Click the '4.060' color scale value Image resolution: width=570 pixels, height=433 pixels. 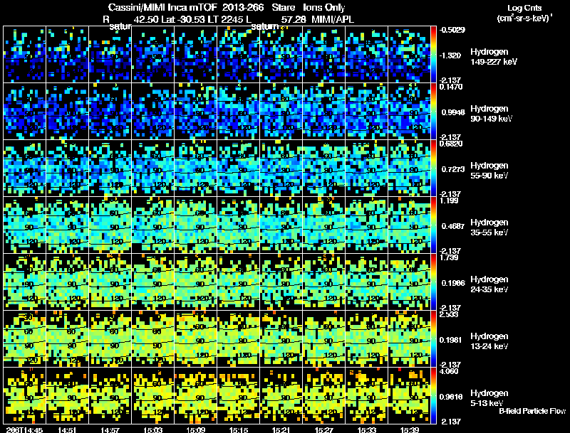tap(450, 371)
